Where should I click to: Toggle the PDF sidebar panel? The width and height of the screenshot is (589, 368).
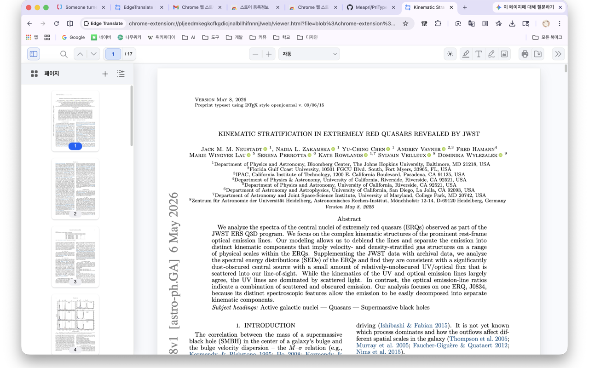pyautogui.click(x=34, y=54)
